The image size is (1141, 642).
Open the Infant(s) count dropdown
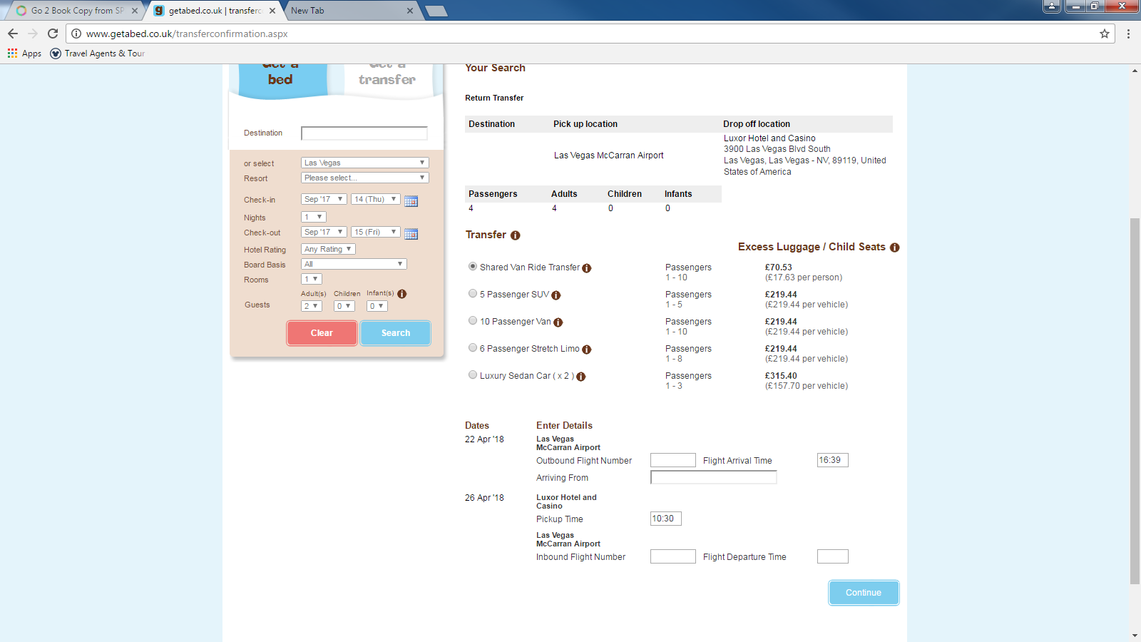click(377, 306)
